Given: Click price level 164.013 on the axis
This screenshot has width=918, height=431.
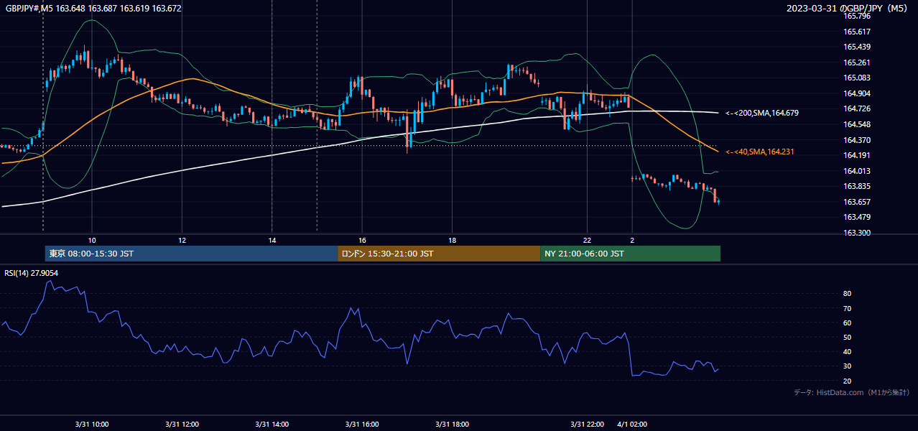Looking at the screenshot, I should (856, 171).
